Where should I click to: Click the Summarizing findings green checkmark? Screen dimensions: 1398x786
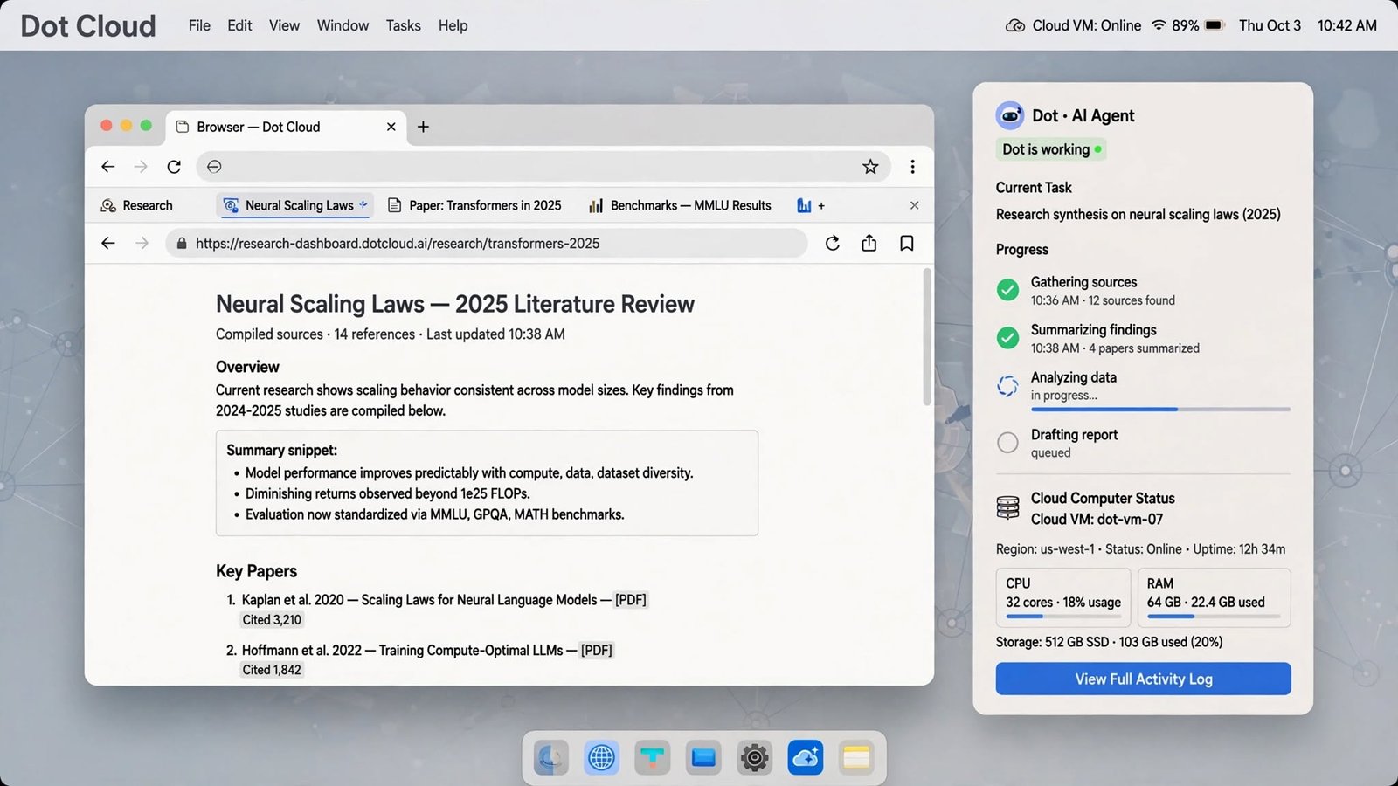1007,338
